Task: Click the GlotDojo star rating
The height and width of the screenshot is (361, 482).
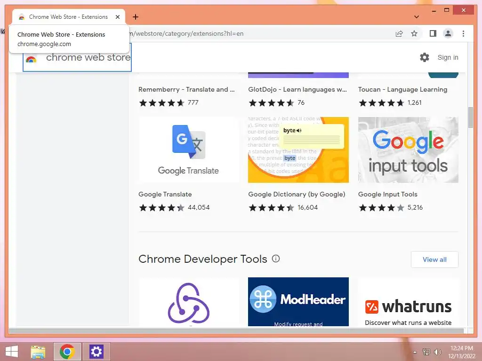Action: point(272,103)
